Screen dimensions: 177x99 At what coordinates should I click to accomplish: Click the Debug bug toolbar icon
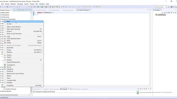click(34, 7)
